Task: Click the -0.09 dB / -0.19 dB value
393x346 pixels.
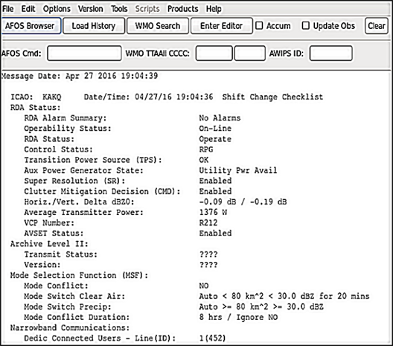Action: click(243, 202)
